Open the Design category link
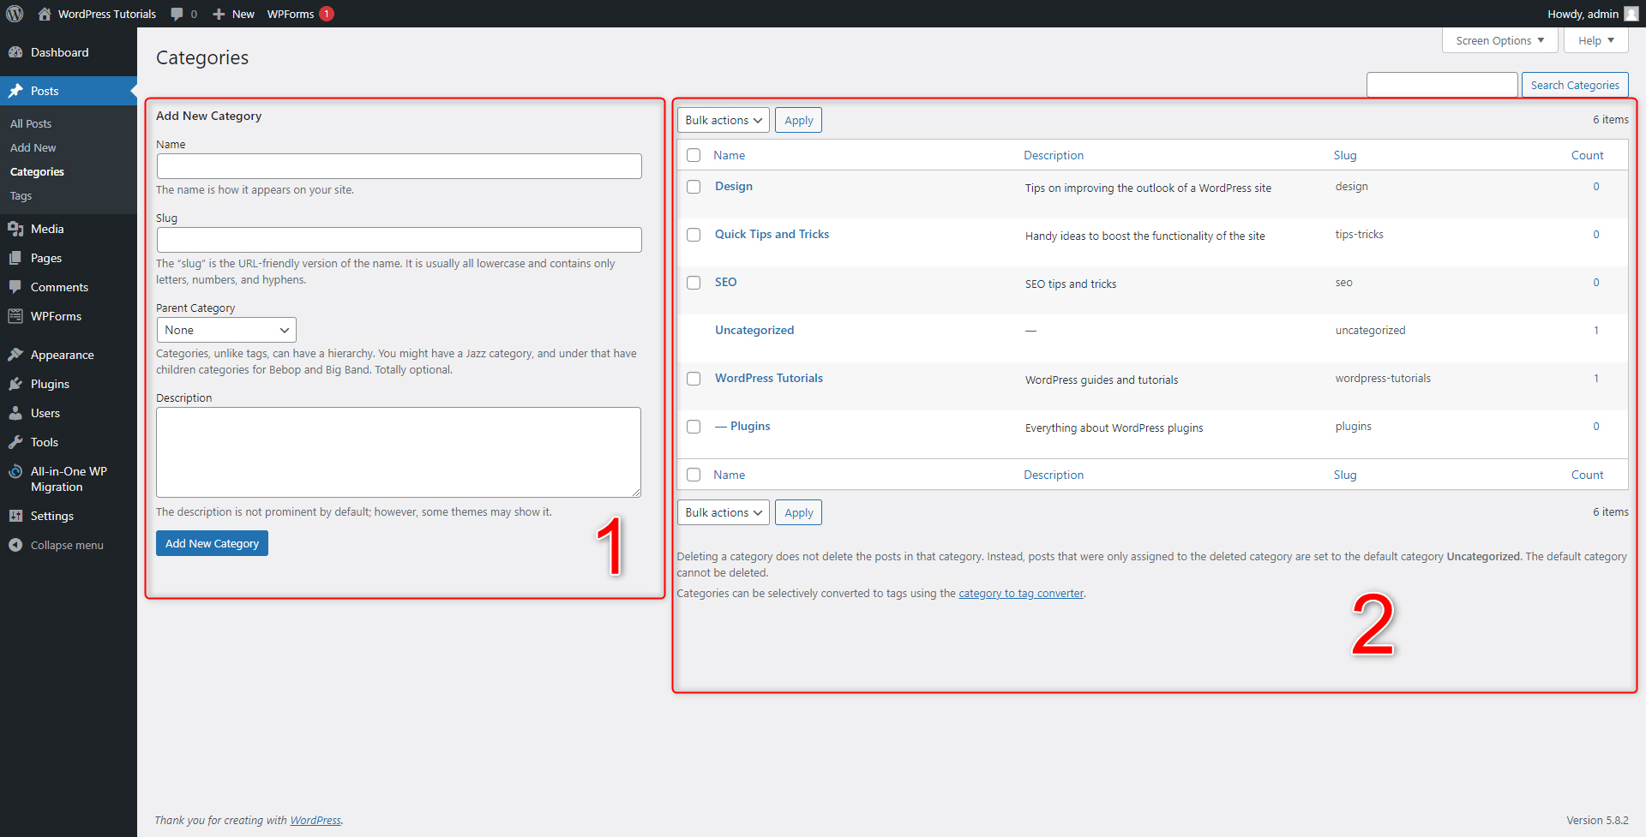Image resolution: width=1646 pixels, height=837 pixels. coord(734,186)
